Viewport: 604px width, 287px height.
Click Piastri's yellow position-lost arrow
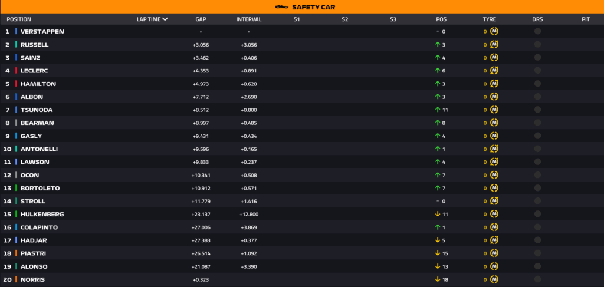pyautogui.click(x=437, y=253)
